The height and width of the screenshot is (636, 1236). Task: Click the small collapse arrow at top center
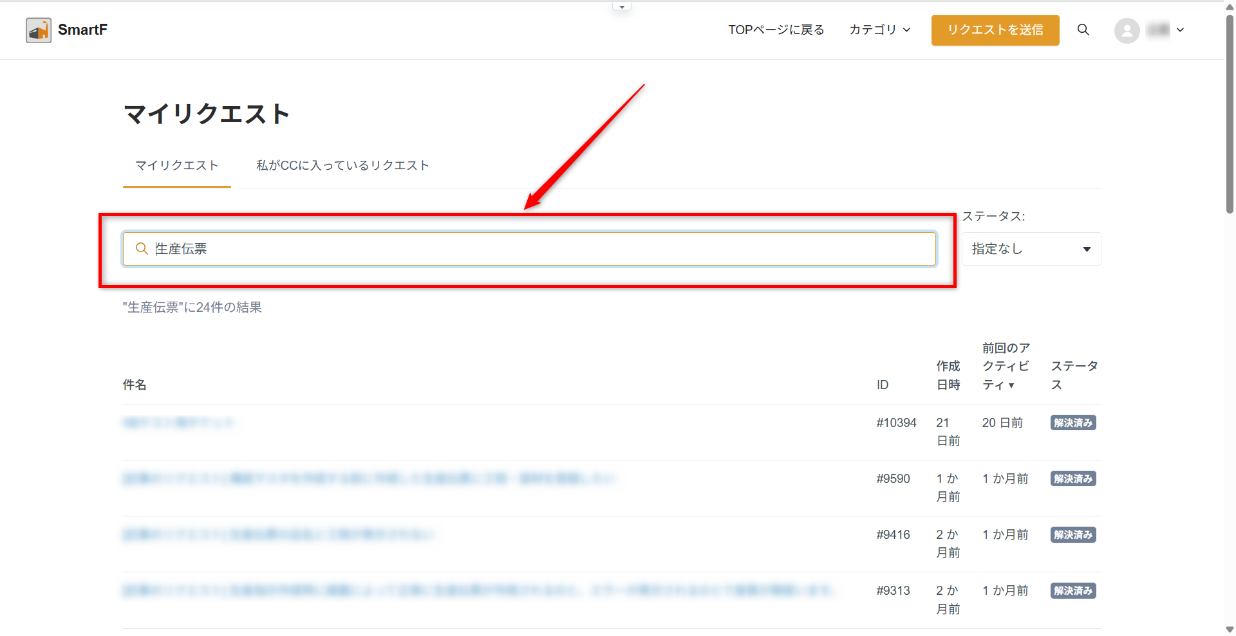point(621,7)
